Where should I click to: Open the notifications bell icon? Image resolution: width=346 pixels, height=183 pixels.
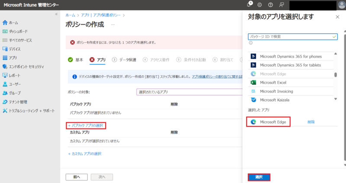(x=249, y=5)
